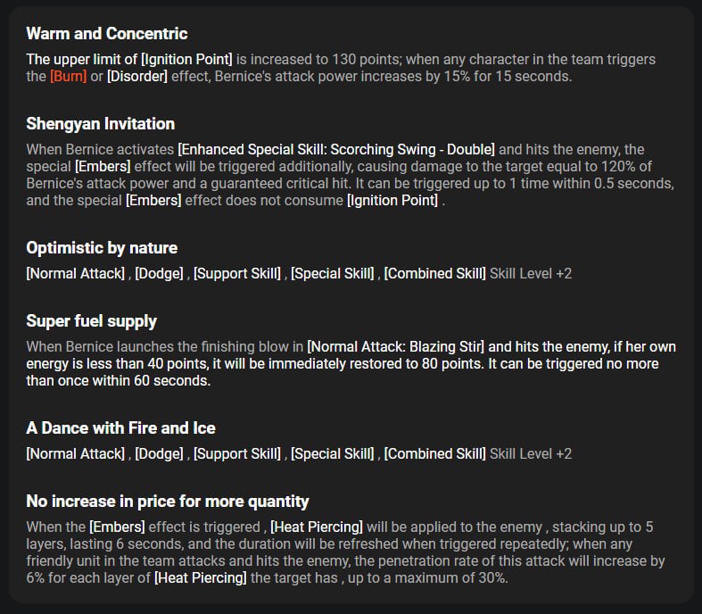Click the Optimistic by nature heading
The height and width of the screenshot is (614, 702).
[102, 248]
